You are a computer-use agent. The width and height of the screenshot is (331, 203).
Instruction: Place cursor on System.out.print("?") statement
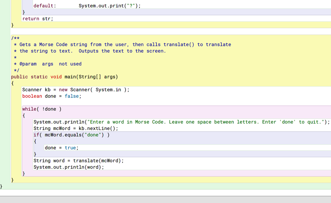(x=110, y=6)
